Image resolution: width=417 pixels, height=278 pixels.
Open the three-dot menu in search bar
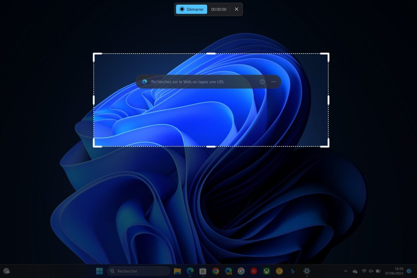274,82
